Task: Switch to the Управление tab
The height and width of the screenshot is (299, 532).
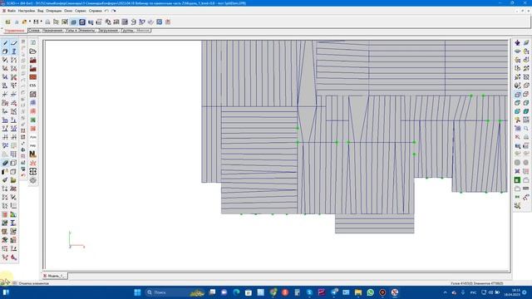Action: pyautogui.click(x=15, y=31)
